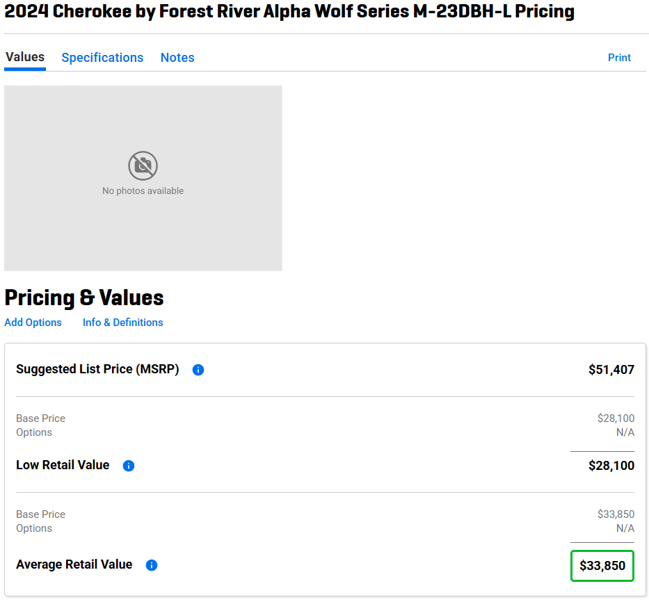The image size is (649, 602).
Task: Click the bold $28,100 low retail total
Action: point(611,466)
